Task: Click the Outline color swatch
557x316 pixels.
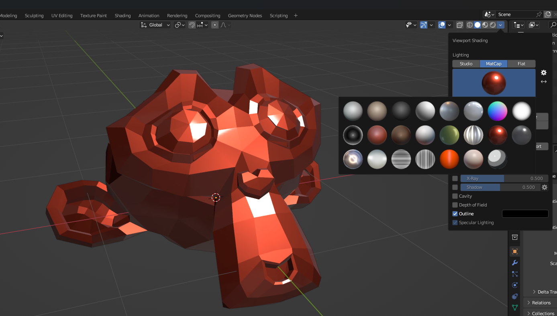Action: point(525,214)
